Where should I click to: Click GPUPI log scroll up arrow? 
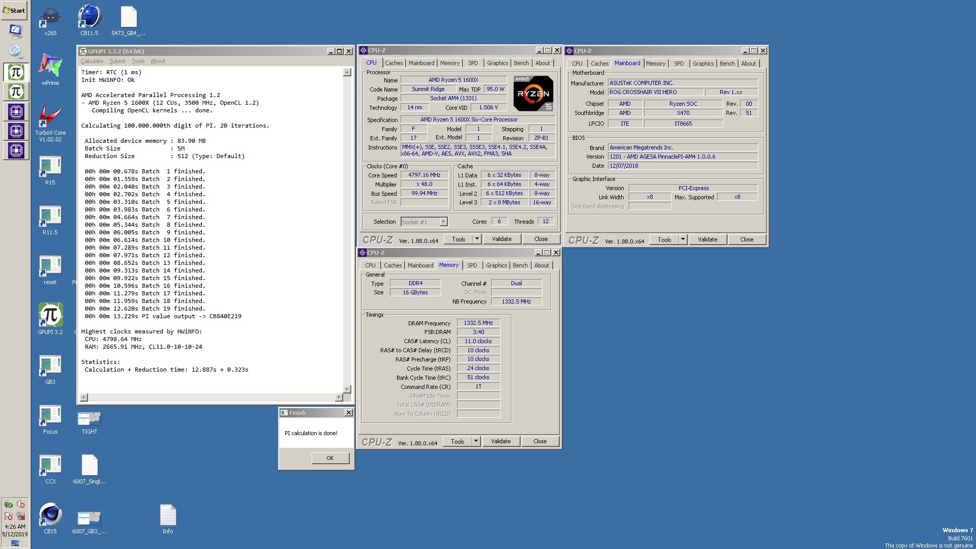pos(347,72)
